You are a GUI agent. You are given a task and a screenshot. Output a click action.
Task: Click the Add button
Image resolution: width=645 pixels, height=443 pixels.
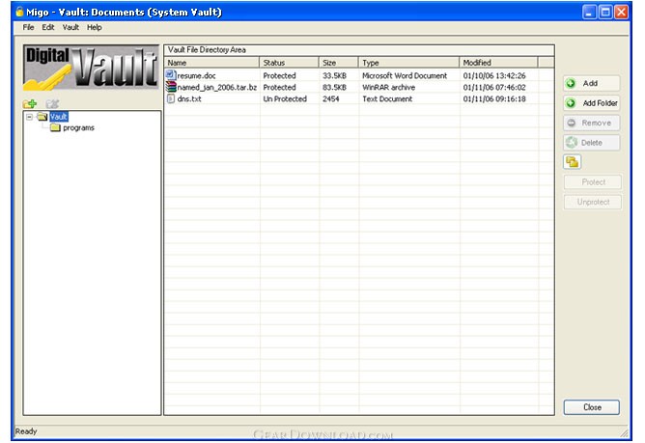592,83
